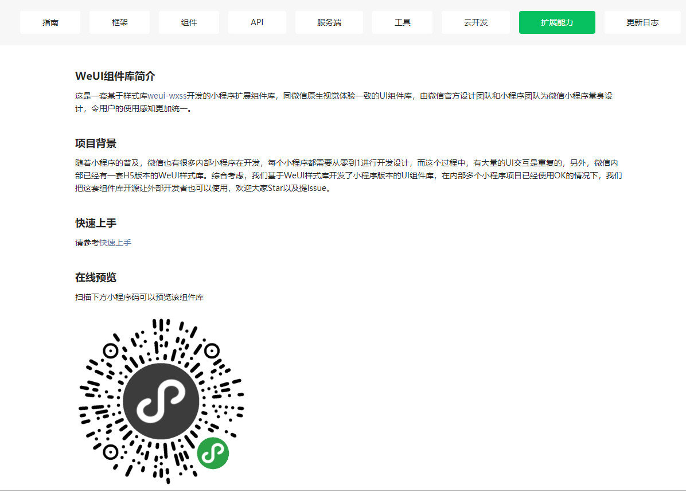
Task: Click the 快速上手 section heading
Action: [95, 223]
